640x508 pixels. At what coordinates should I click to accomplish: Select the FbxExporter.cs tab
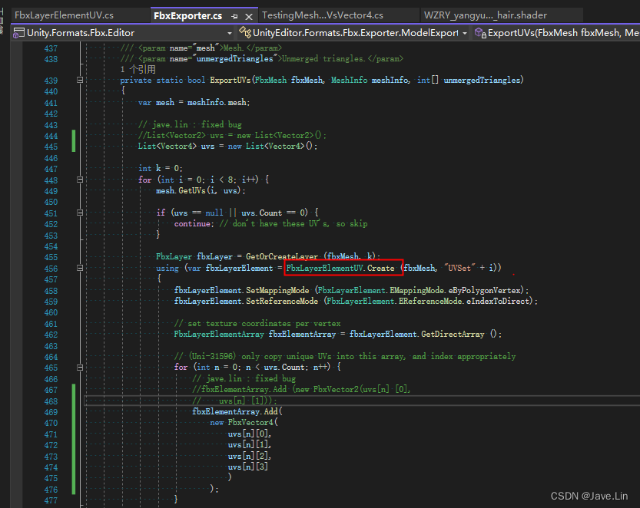coord(188,16)
